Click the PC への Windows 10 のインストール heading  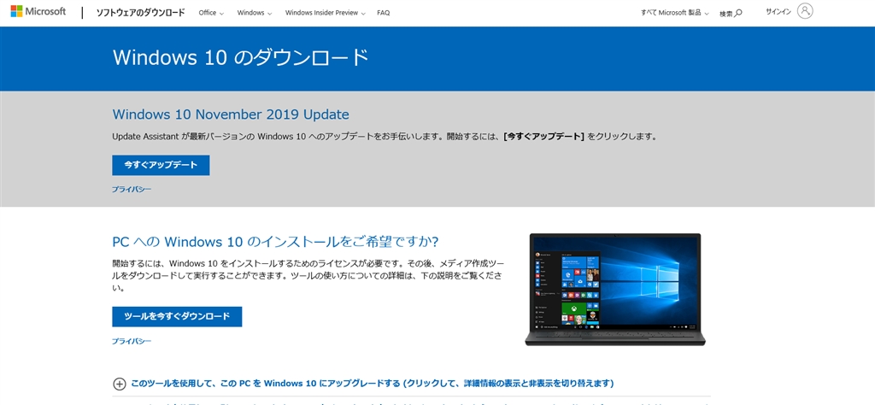tap(275, 242)
